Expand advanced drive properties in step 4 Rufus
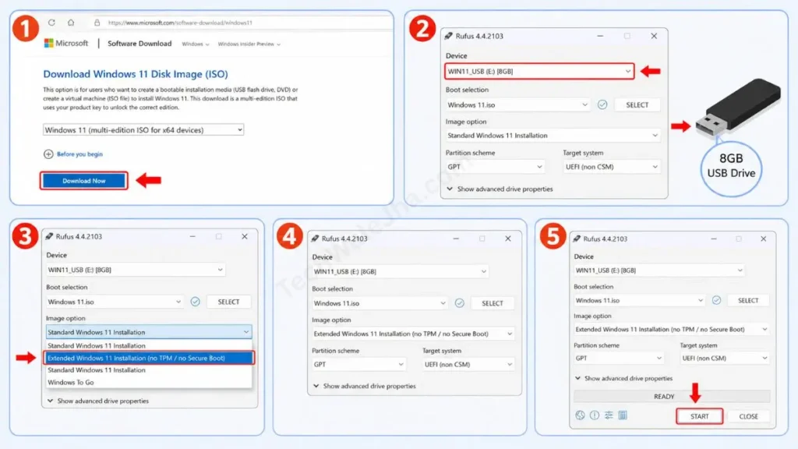The height and width of the screenshot is (449, 798). point(365,386)
